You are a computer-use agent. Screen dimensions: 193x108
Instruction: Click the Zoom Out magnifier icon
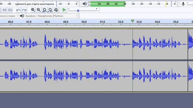coord(39,10)
